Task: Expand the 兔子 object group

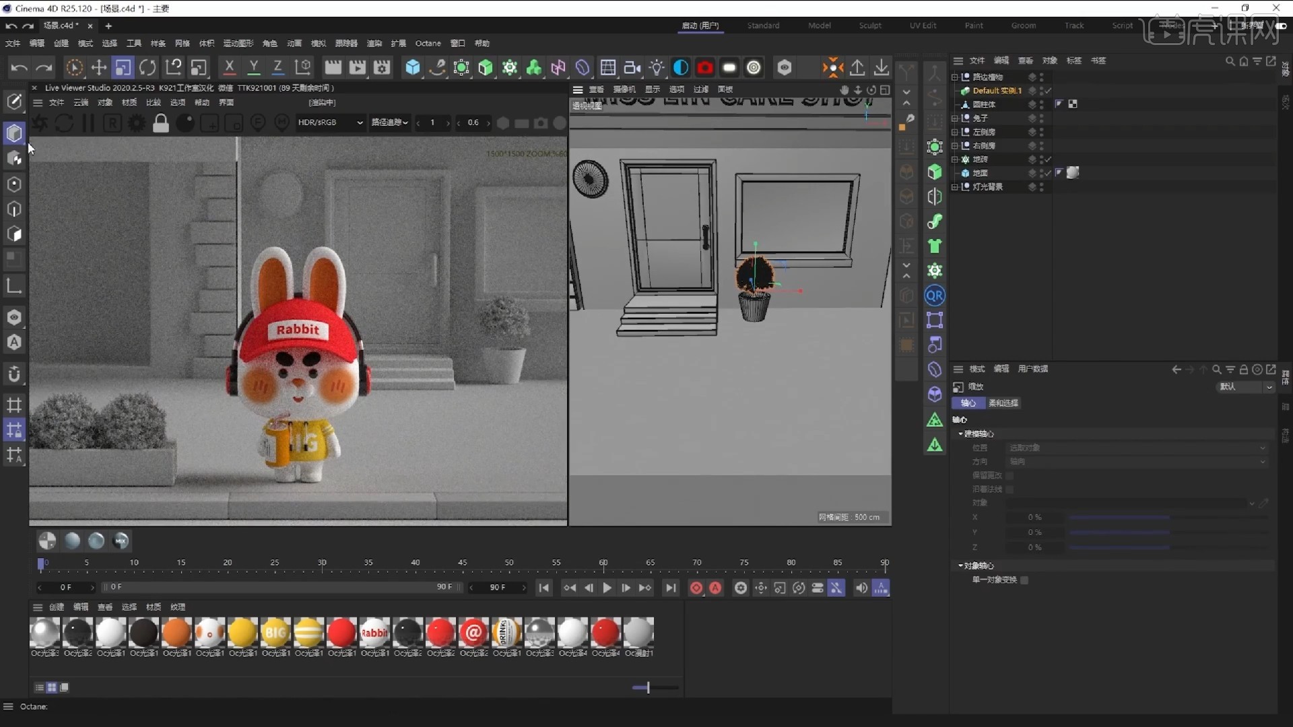Action: pyautogui.click(x=954, y=118)
